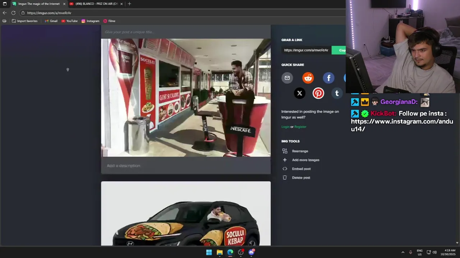Click the GRAB A LINK heading
Viewport: 460px width, 258px height.
(x=292, y=40)
